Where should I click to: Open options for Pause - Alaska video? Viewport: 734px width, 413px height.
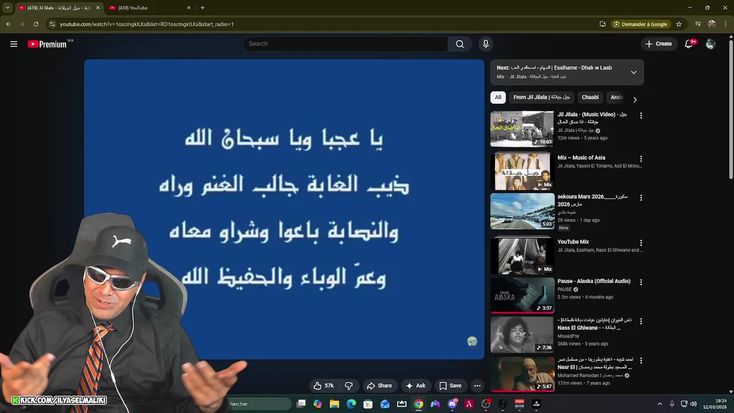click(641, 282)
